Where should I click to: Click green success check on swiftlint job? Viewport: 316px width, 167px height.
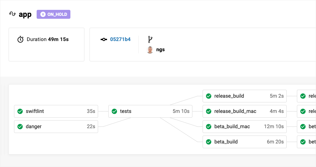20,111
